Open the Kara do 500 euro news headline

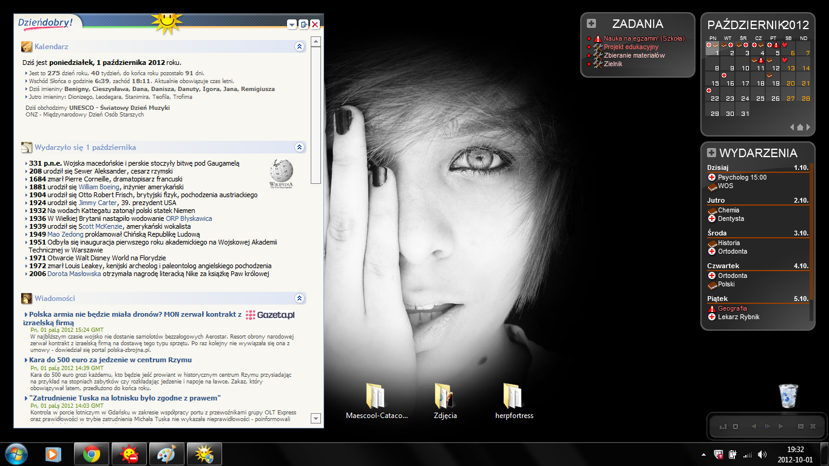110,360
